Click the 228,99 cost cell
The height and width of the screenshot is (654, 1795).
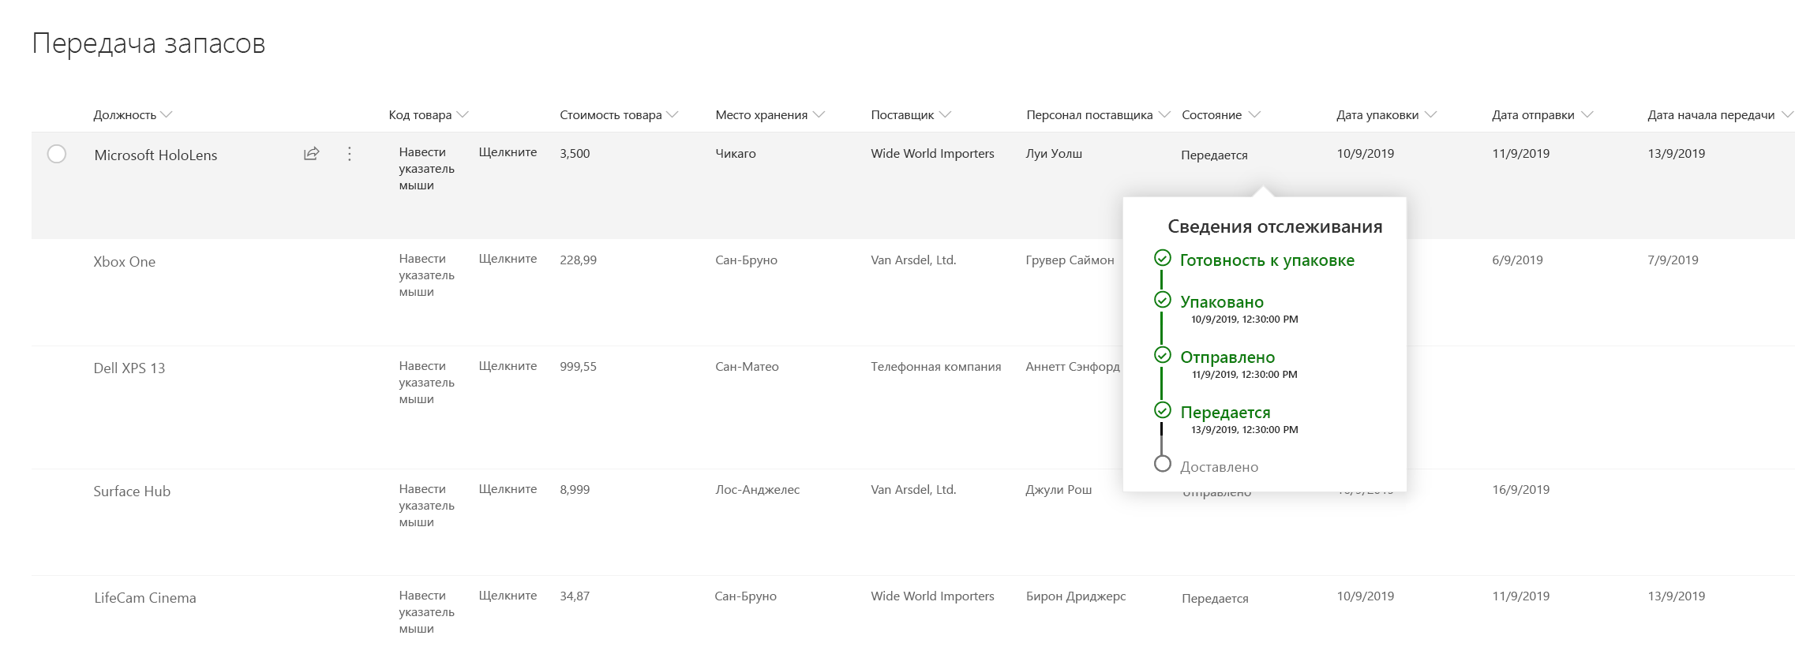point(578,260)
